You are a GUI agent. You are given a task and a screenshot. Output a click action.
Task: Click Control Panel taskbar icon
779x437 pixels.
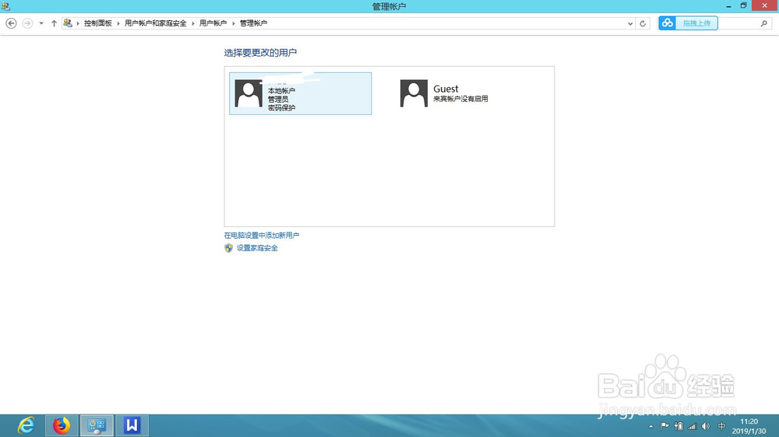(97, 425)
